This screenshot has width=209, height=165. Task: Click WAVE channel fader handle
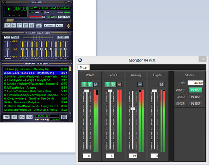87,91
